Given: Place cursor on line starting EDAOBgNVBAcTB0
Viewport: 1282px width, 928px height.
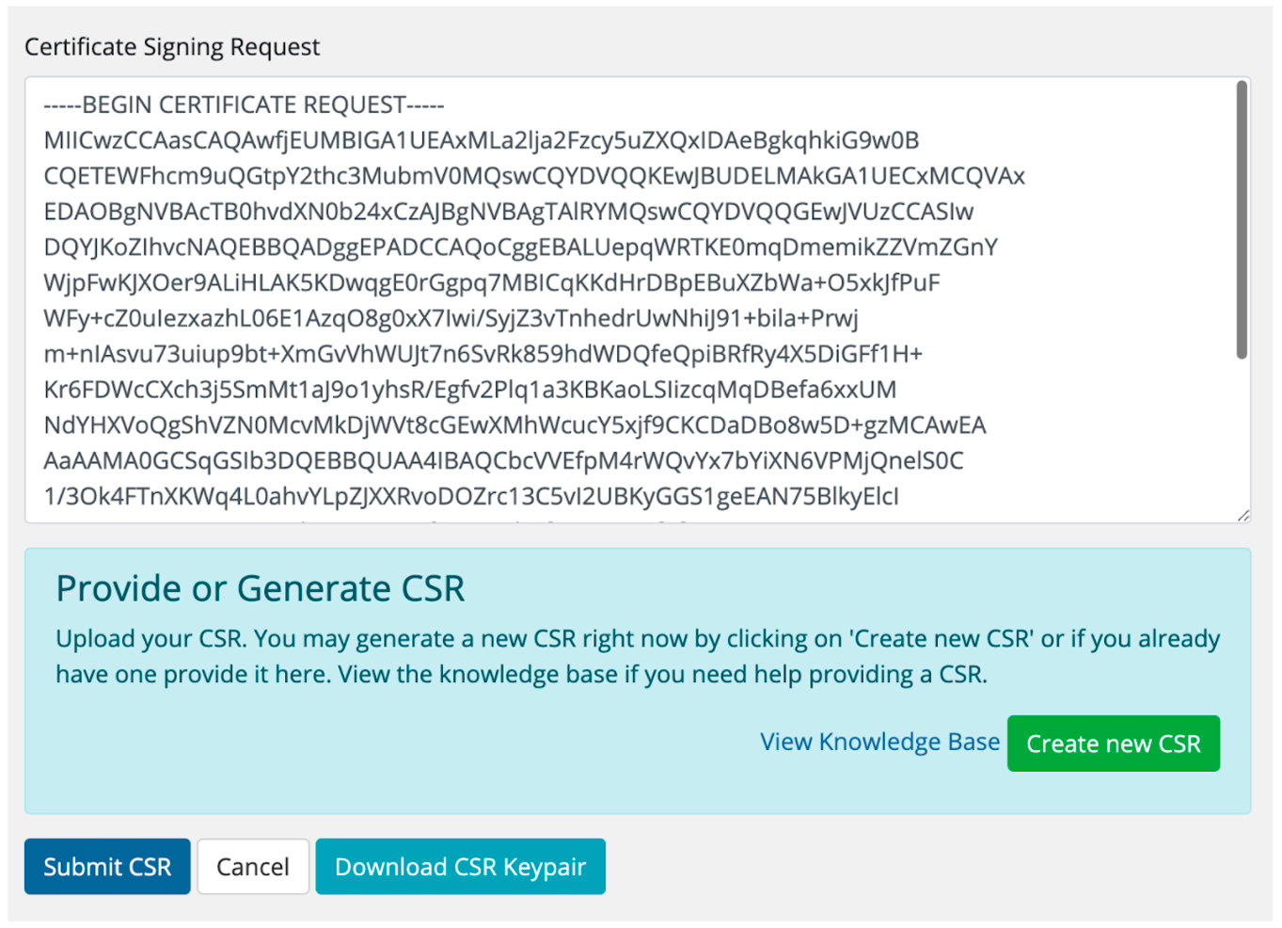Looking at the screenshot, I should point(508,212).
